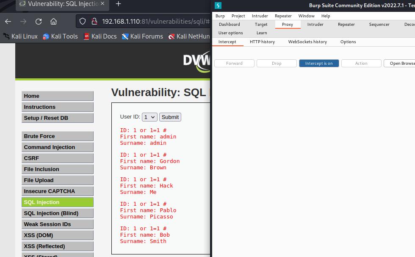Viewport: 415px width, 257px height.
Task: Click the tracking protection shield icon
Action: click(x=83, y=22)
